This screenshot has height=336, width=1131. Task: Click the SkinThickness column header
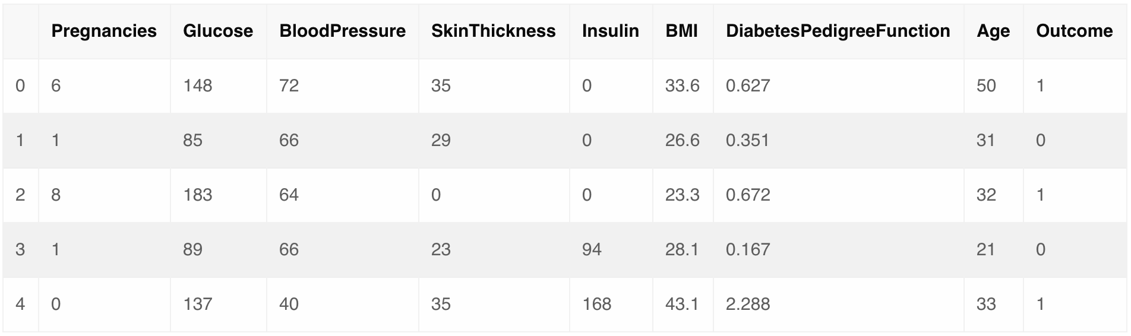tap(493, 31)
